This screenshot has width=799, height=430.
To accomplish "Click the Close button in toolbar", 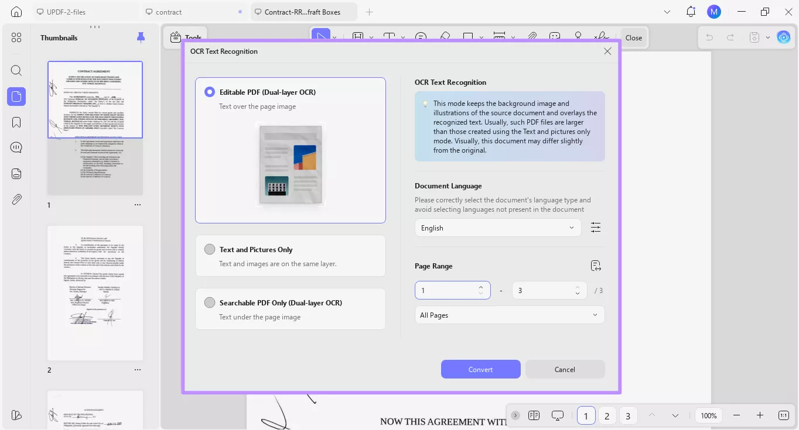I will click(x=634, y=37).
